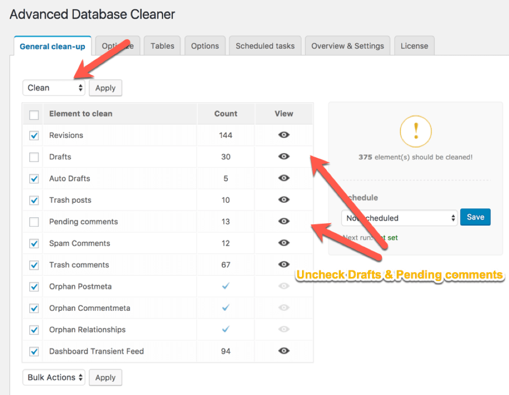View Spam Comments list with eye icon
The height and width of the screenshot is (395, 509).
[284, 243]
